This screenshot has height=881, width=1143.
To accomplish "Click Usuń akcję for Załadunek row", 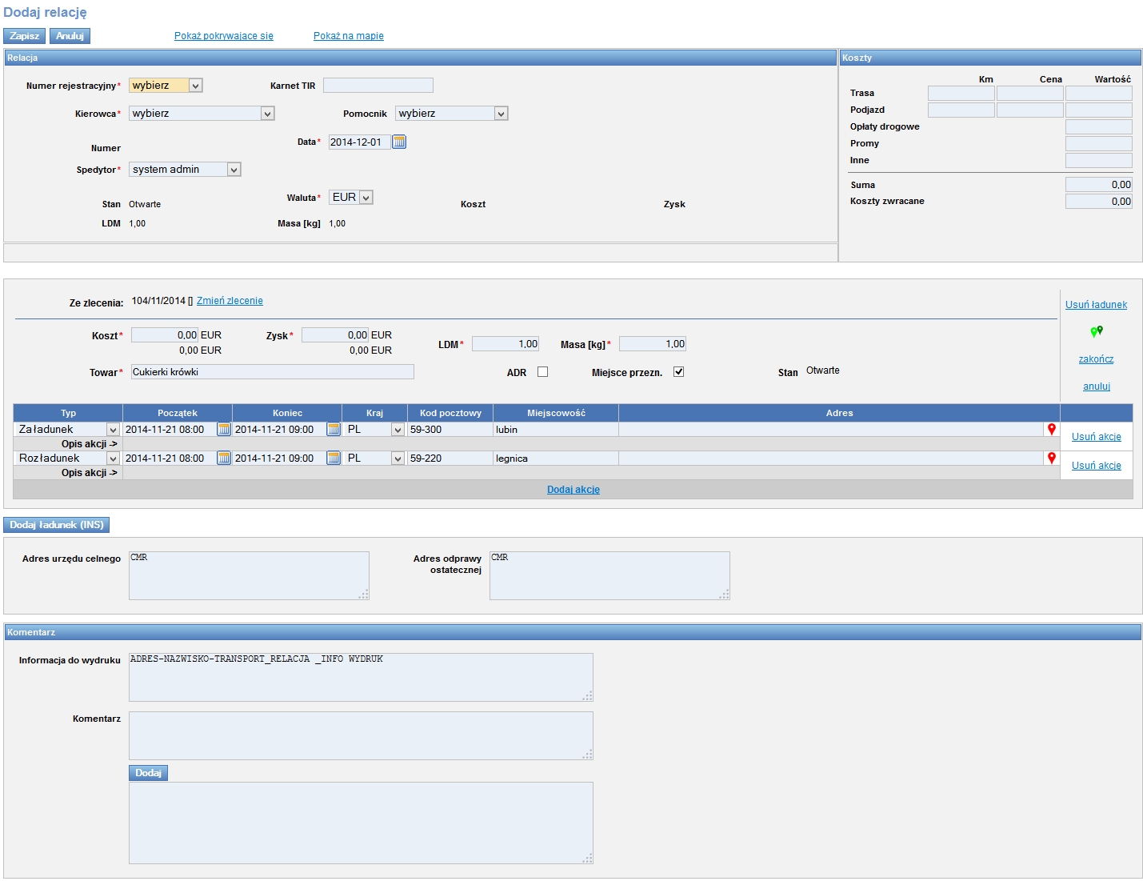I will click(x=1097, y=437).
